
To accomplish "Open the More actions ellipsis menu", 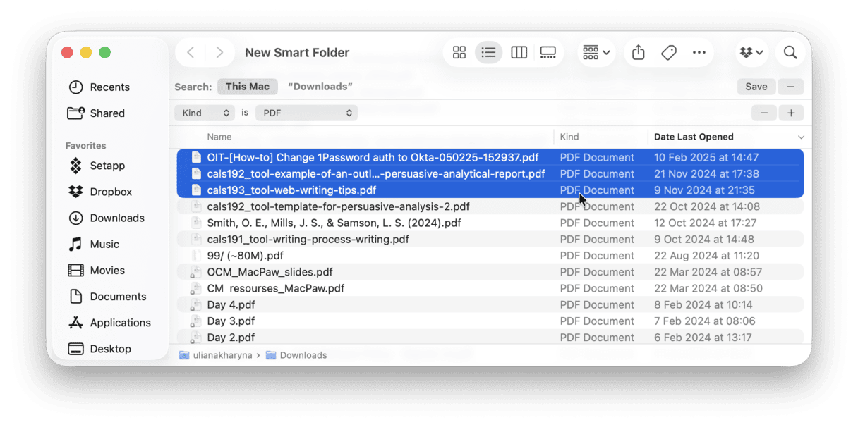I will (699, 52).
